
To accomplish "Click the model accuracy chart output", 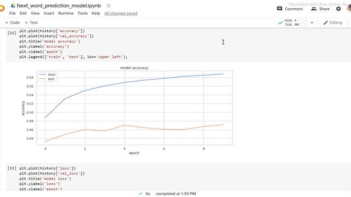I will [127, 111].
